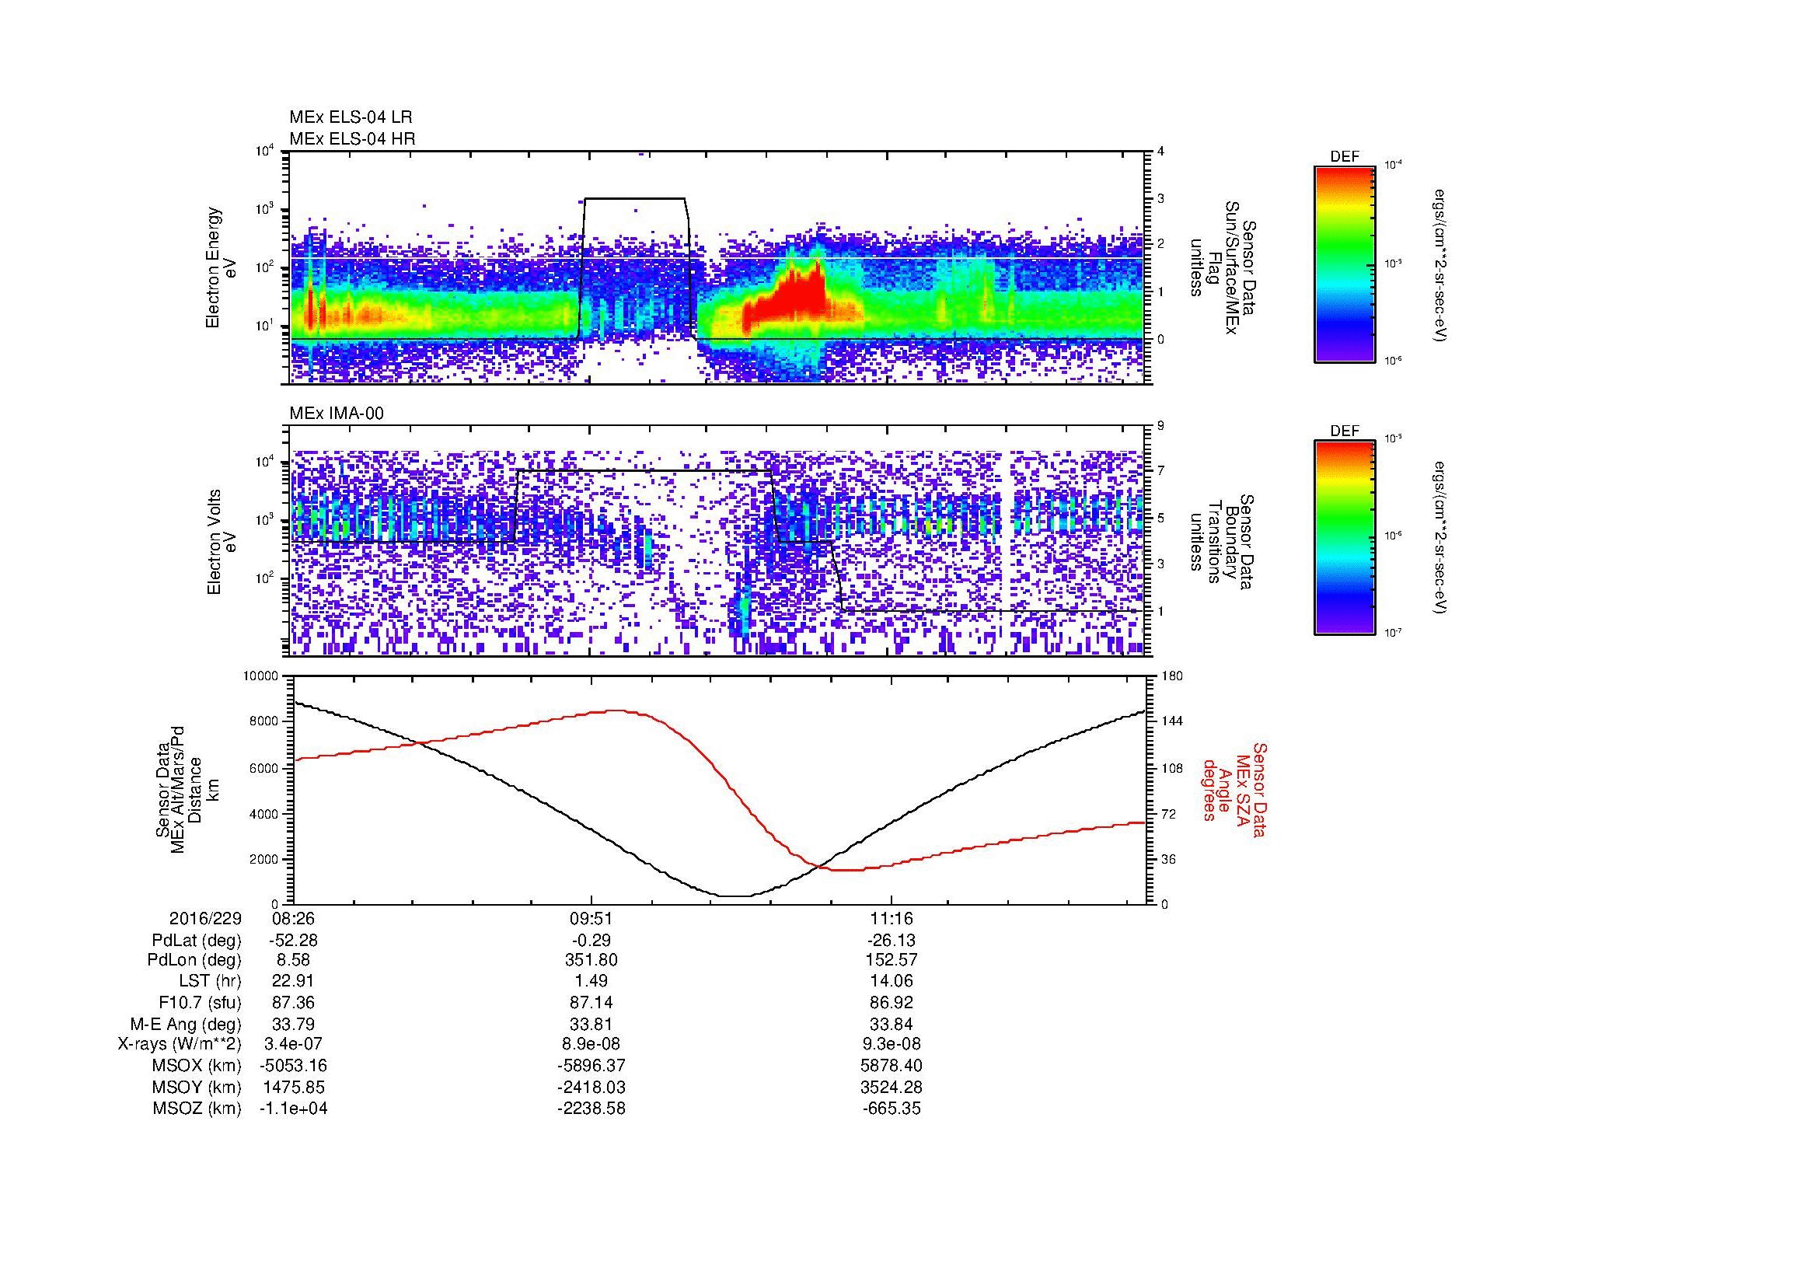1818x1285 pixels.
Task: Click the LST value '22.91'
Action: click(294, 981)
